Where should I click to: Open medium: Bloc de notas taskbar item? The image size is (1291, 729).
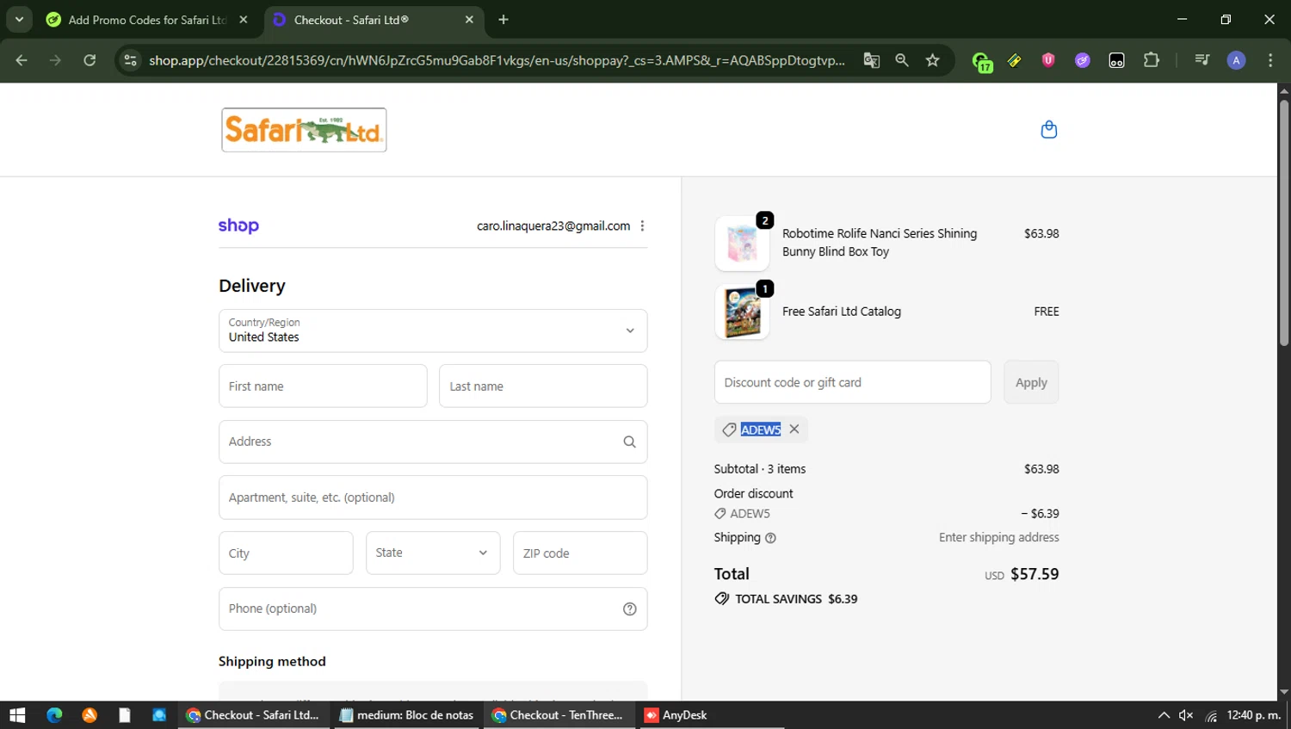coord(406,715)
